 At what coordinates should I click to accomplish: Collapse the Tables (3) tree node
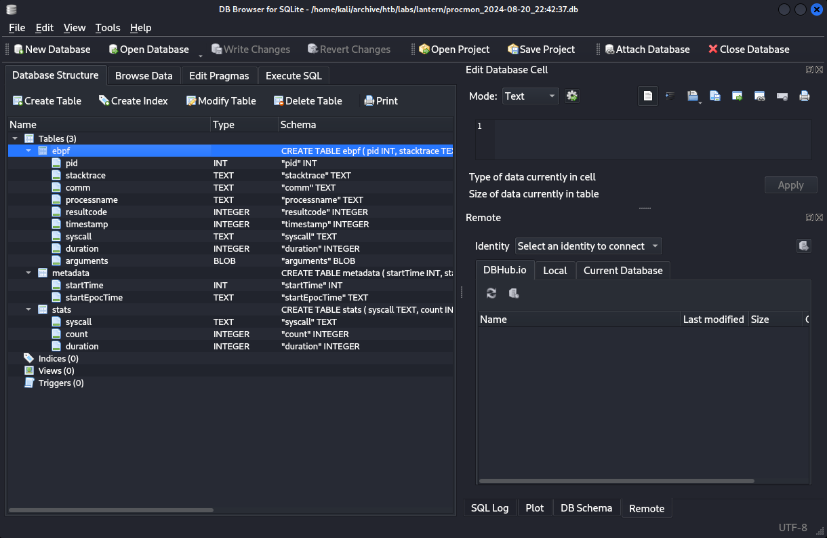tap(15, 138)
